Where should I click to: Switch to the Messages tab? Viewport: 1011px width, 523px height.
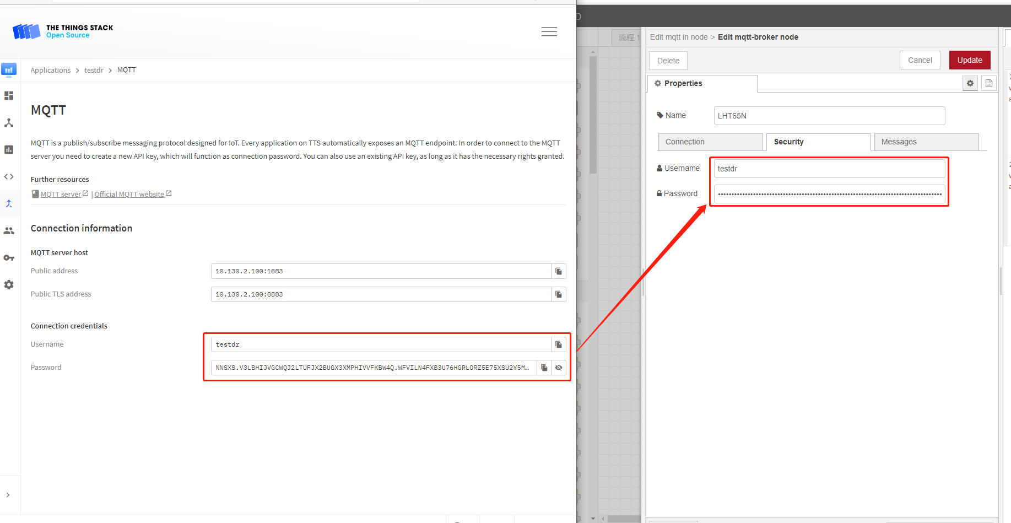926,142
